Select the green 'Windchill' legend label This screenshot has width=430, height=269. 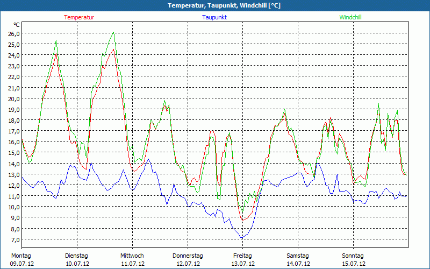coord(350,17)
